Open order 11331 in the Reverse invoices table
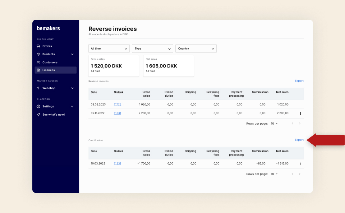 (117, 113)
